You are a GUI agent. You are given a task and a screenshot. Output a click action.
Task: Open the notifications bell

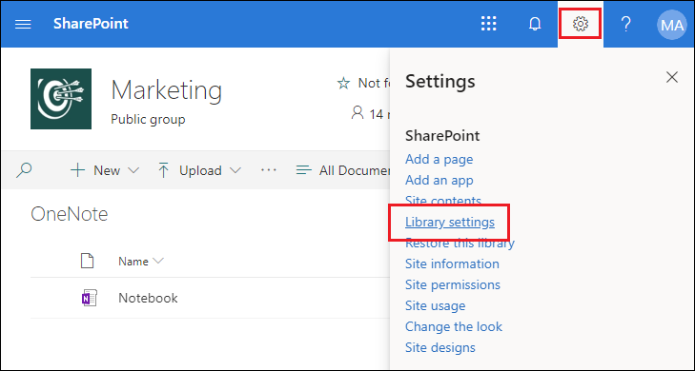pos(535,24)
